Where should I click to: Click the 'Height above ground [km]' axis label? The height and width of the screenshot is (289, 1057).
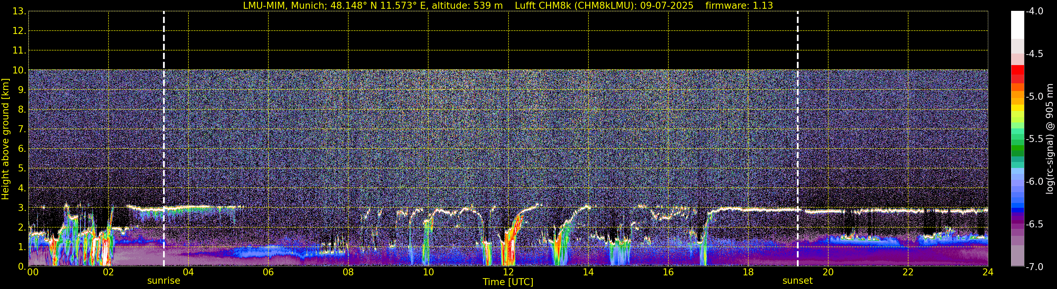(5, 139)
